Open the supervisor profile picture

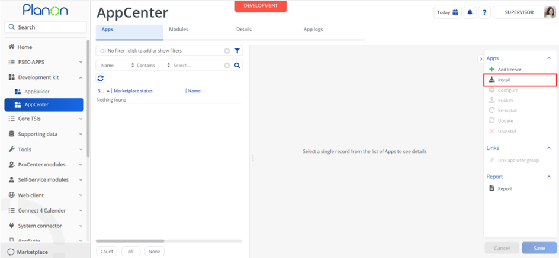pos(550,12)
